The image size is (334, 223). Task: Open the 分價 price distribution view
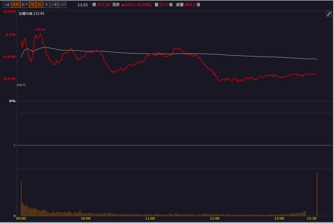(54, 5)
